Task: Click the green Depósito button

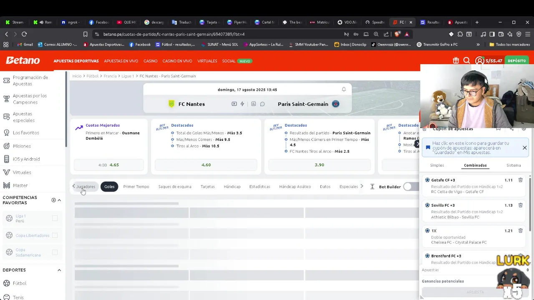Action: [x=517, y=61]
